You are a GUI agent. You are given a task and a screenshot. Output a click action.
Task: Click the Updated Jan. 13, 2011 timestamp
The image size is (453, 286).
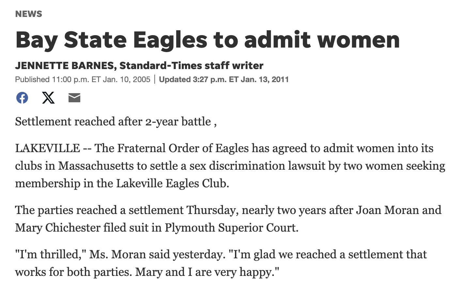pyautogui.click(x=224, y=79)
